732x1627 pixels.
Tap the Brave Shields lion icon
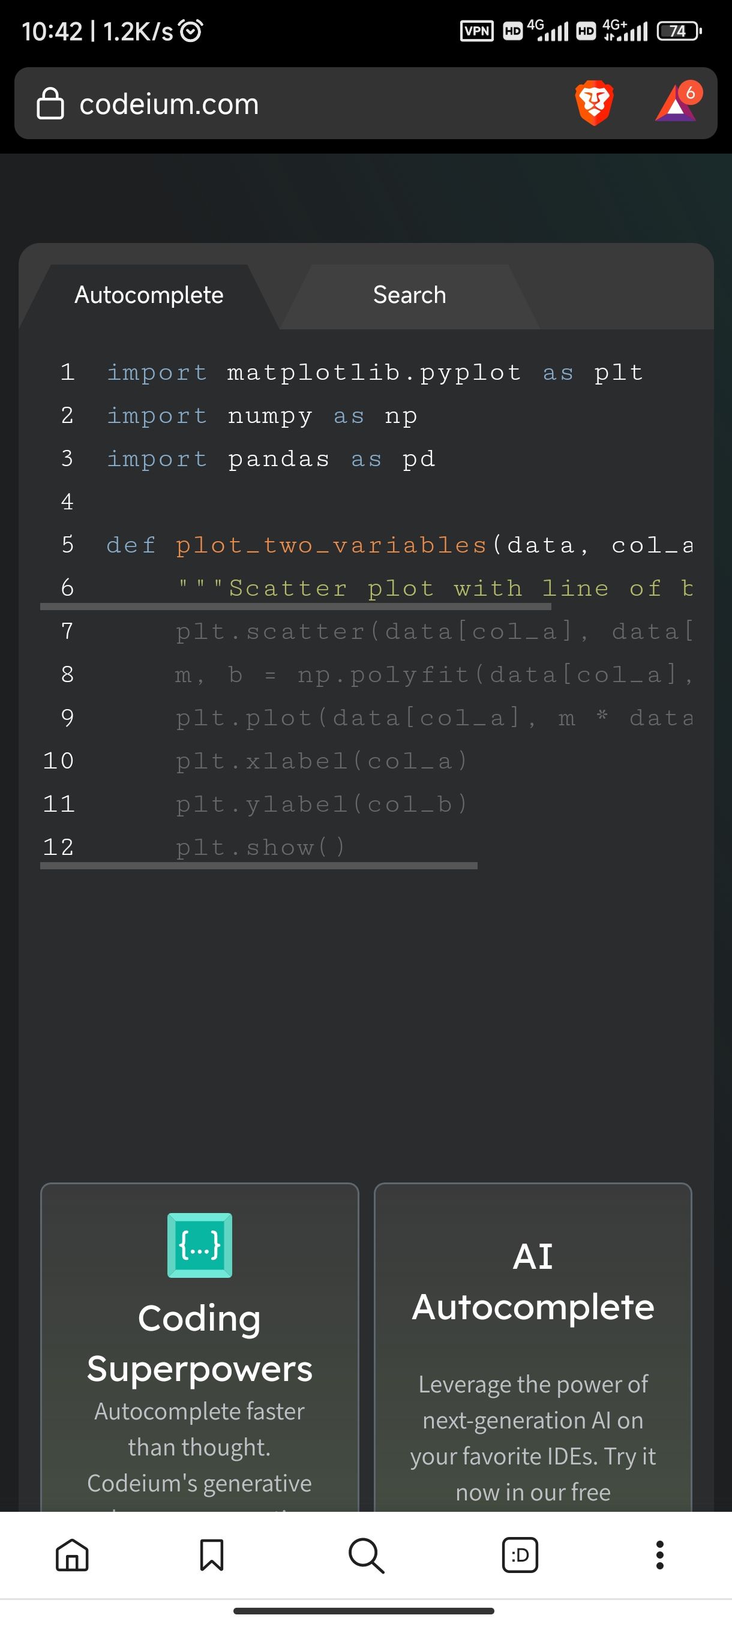coord(593,103)
